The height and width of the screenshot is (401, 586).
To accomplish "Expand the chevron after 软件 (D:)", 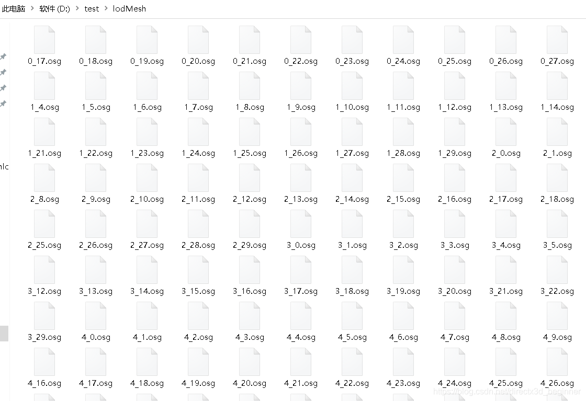I will tap(77, 8).
